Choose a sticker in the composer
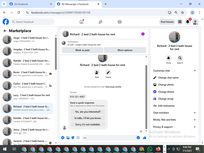The width and height of the screenshot is (204, 153). (x=73, y=138)
